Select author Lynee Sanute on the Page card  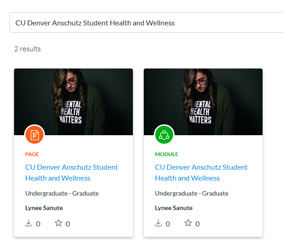click(x=44, y=208)
